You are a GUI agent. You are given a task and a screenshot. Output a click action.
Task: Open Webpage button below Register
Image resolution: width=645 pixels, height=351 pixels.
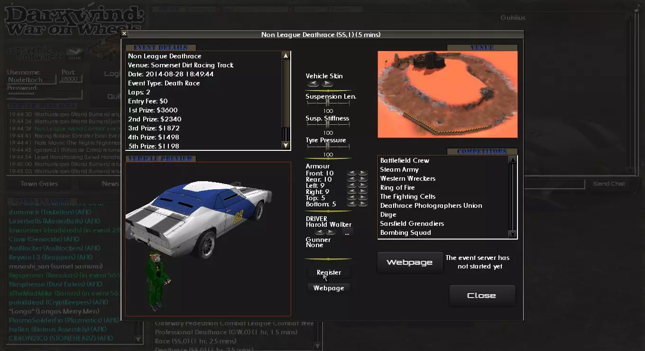[x=329, y=288]
